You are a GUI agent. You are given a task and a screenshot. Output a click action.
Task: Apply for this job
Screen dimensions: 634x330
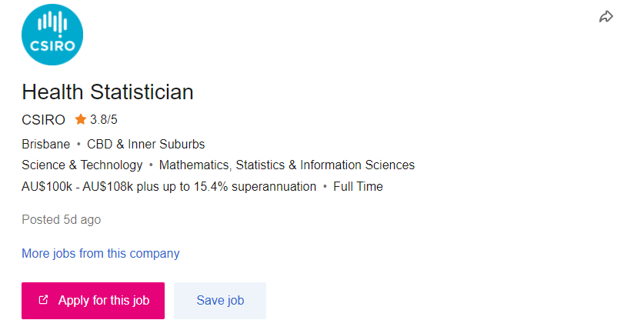click(93, 301)
